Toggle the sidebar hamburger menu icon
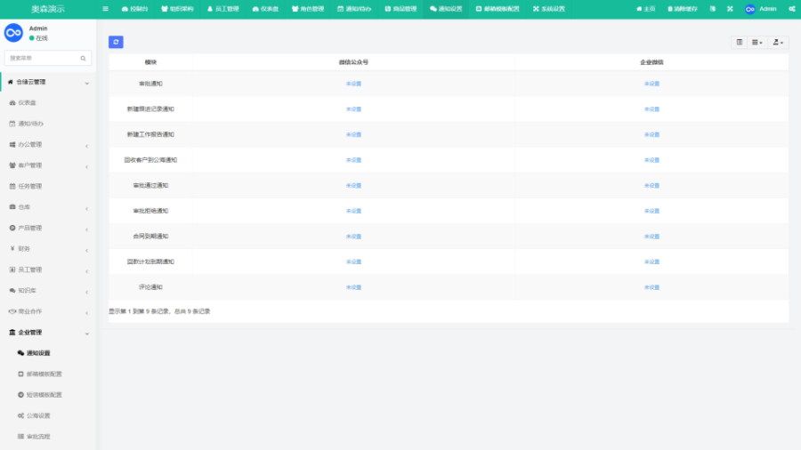This screenshot has height=450, width=801. [106, 9]
